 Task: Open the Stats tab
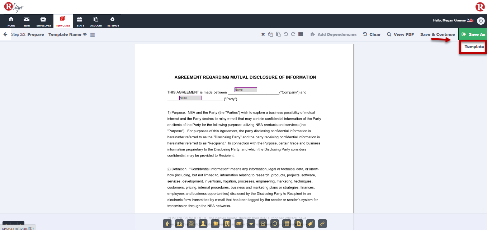80,21
